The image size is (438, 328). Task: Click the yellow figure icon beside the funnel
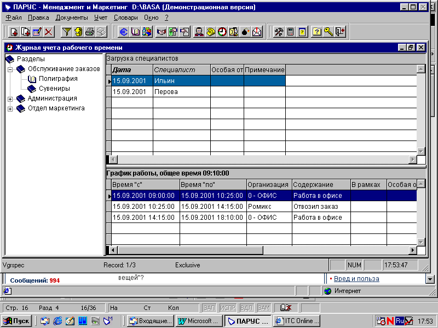click(78, 32)
